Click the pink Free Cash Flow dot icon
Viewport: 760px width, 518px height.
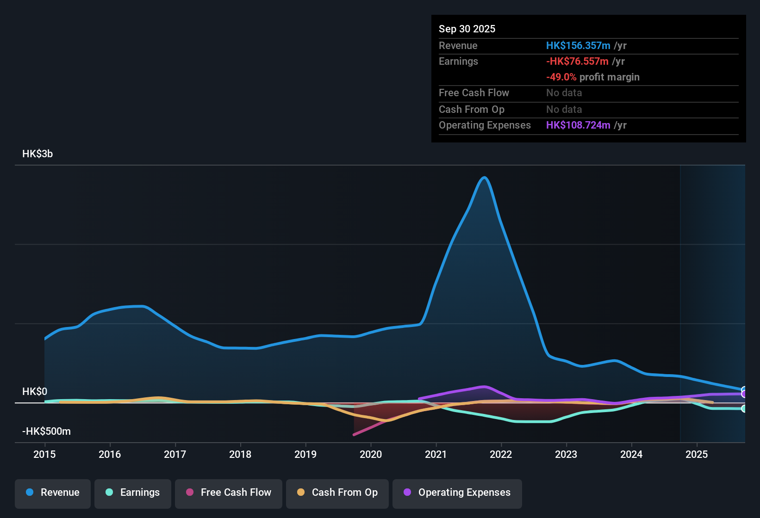pyautogui.click(x=189, y=493)
